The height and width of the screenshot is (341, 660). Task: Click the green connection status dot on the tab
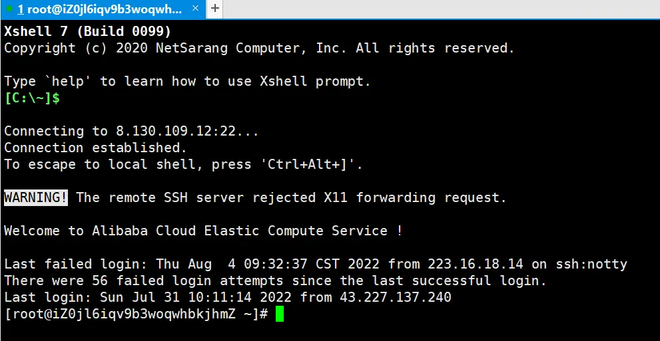point(9,9)
